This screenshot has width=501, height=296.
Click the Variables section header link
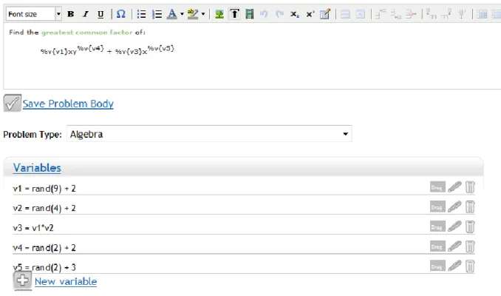click(37, 168)
